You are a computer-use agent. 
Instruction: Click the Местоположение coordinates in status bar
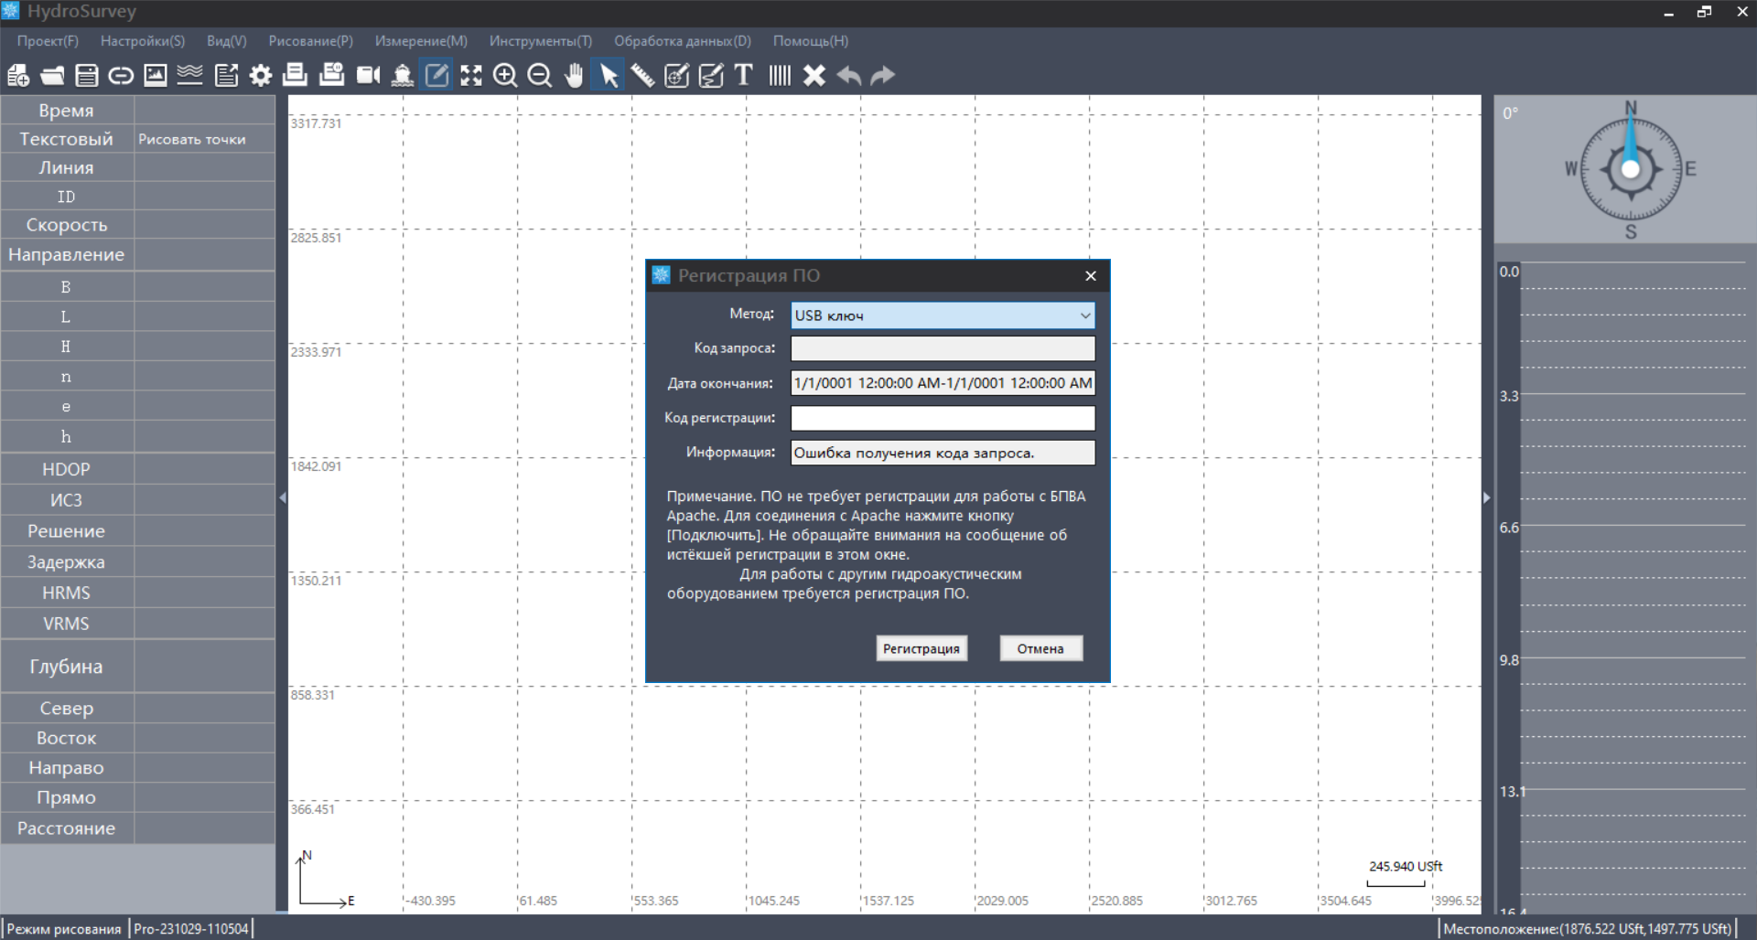click(1588, 929)
